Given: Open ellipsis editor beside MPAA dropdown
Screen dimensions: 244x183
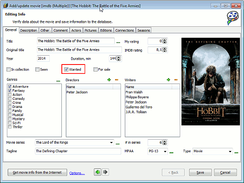Looking at the screenshot, I should pyautogui.click(x=171, y=153).
